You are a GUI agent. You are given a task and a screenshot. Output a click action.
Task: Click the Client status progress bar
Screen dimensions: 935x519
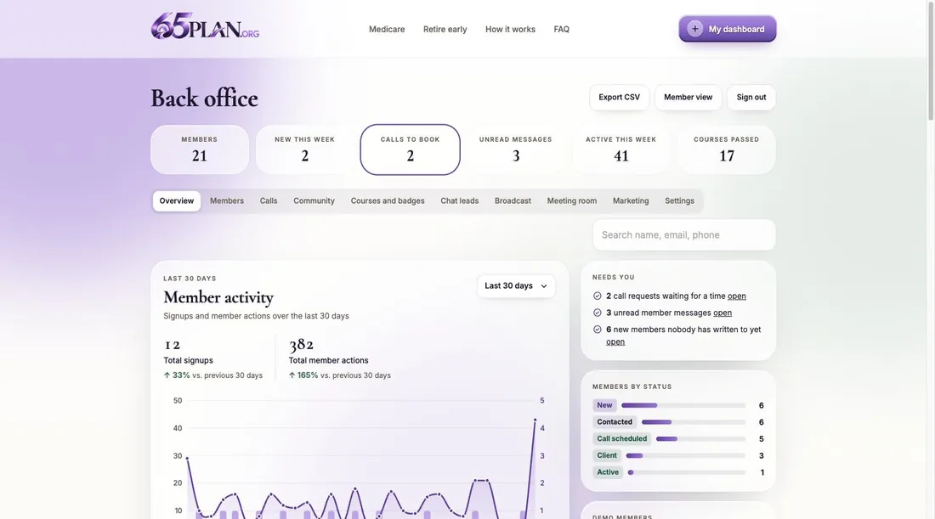pos(686,455)
